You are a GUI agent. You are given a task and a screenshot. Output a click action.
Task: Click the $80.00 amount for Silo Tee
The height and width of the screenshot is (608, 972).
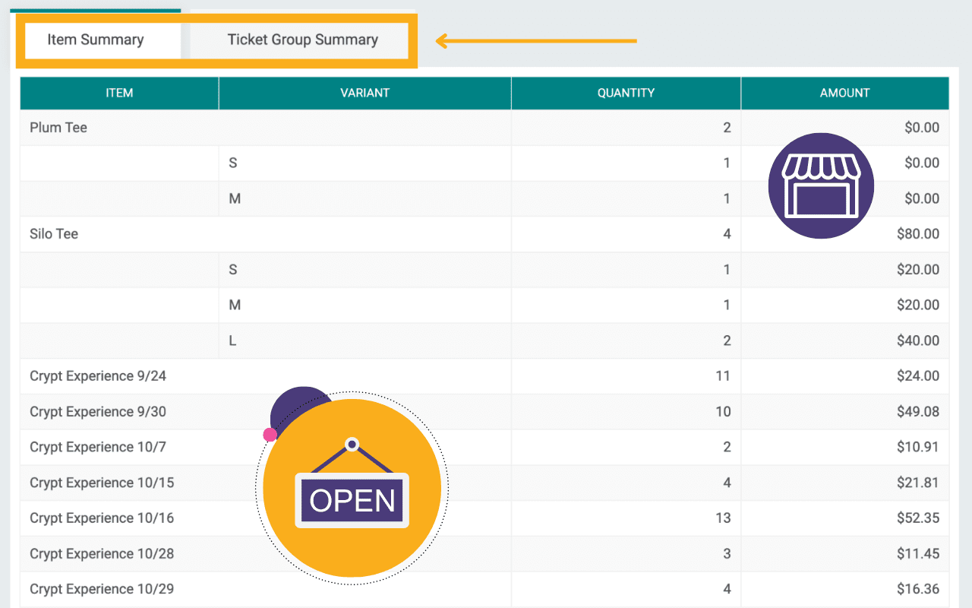click(x=917, y=234)
